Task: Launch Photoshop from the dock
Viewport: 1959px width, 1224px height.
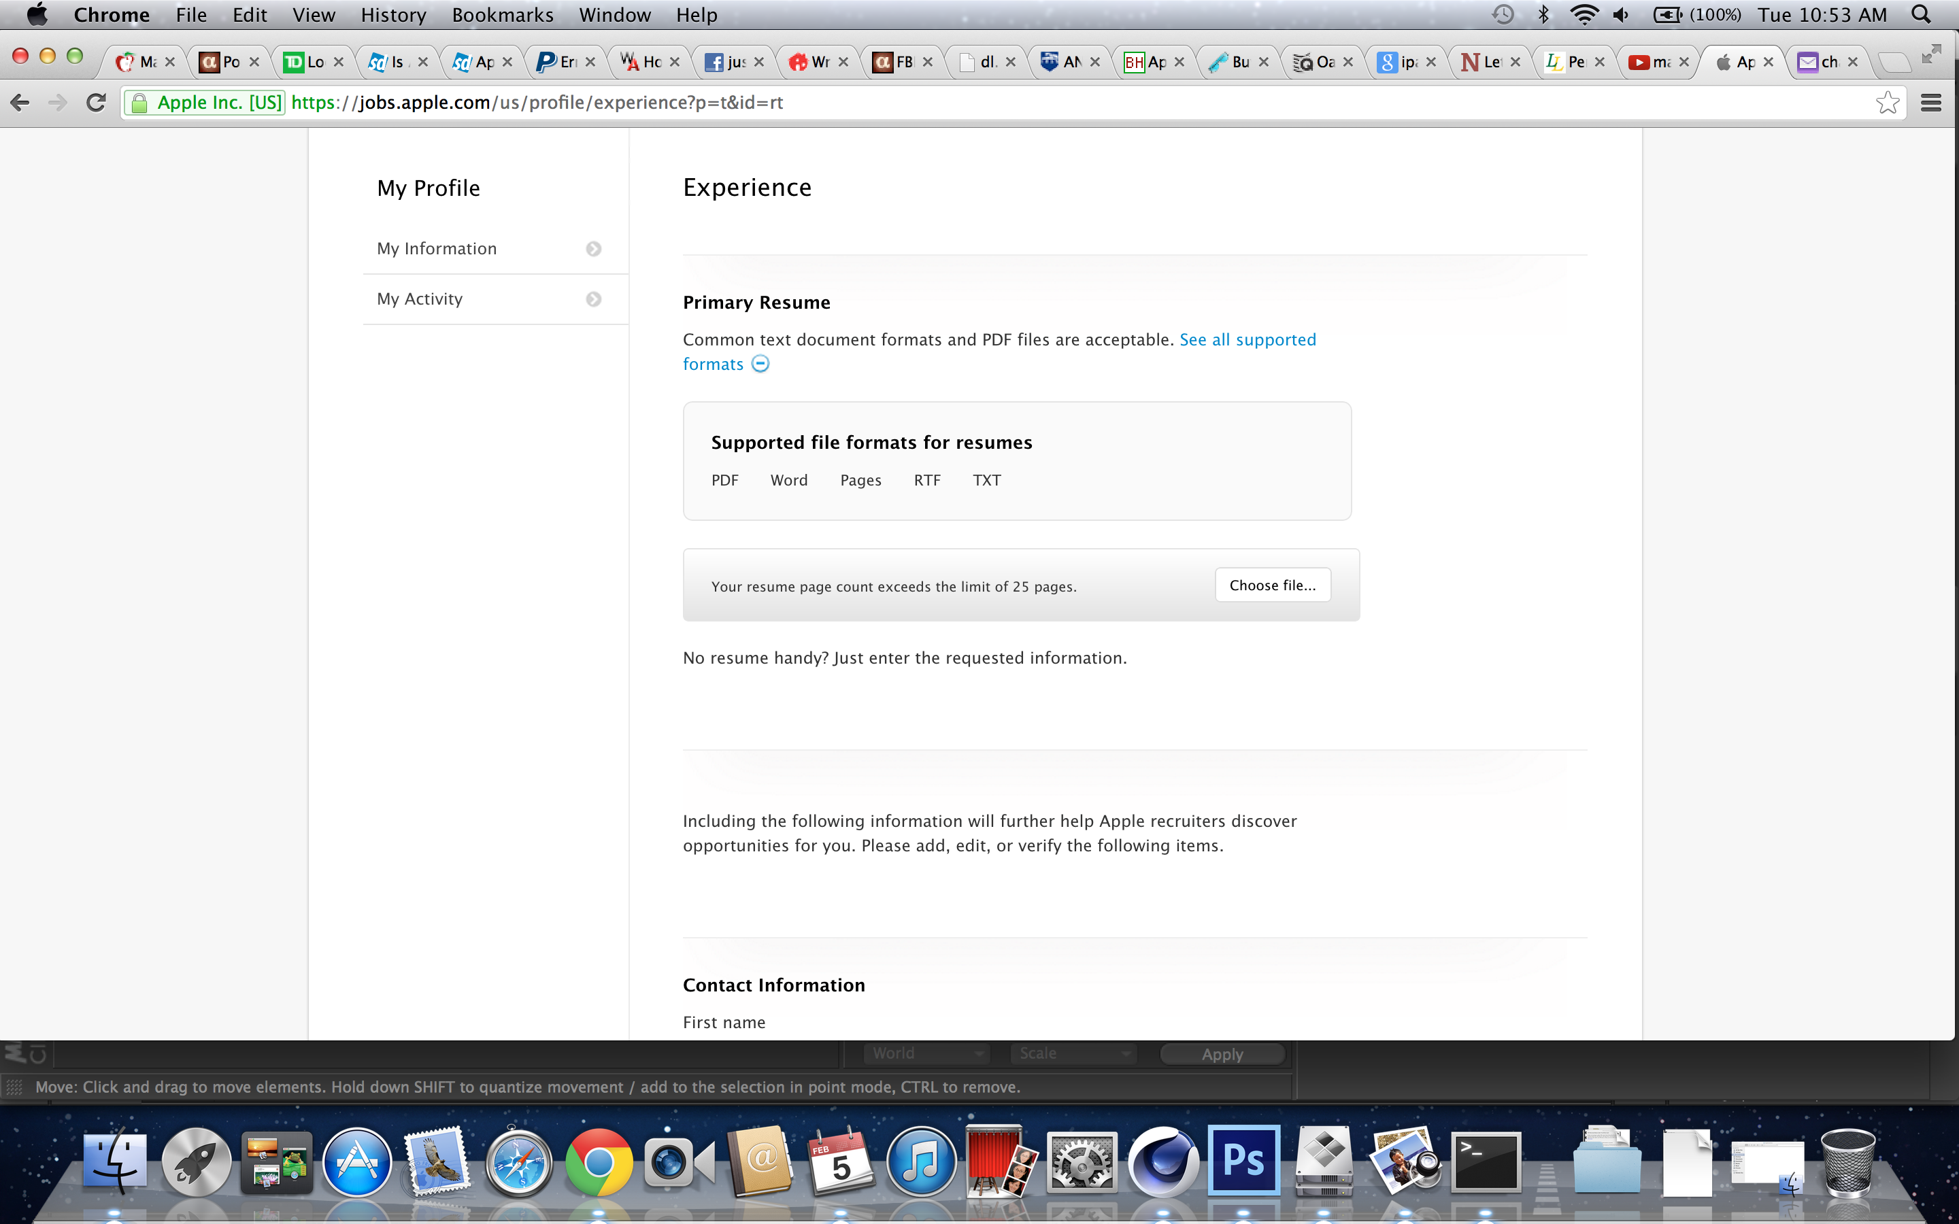Action: point(1244,1160)
